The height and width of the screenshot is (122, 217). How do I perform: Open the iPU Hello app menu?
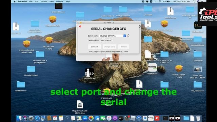pyautogui.click(x=23, y=1)
